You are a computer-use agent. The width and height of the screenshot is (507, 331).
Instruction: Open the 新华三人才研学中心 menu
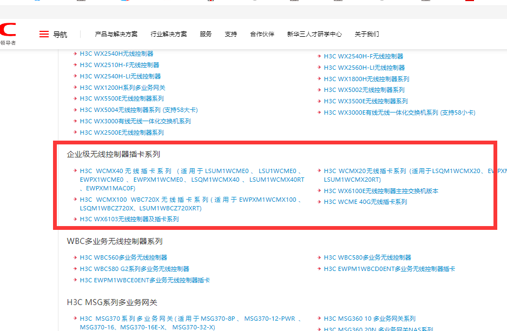tap(314, 34)
